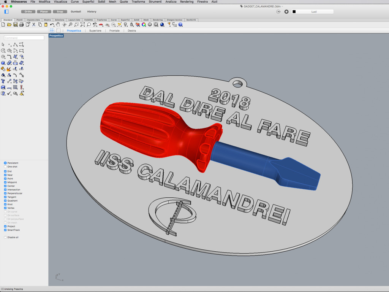Click the Prospettica viewport title label
Image resolution: width=389 pixels, height=292 pixels.
[x=56, y=35]
